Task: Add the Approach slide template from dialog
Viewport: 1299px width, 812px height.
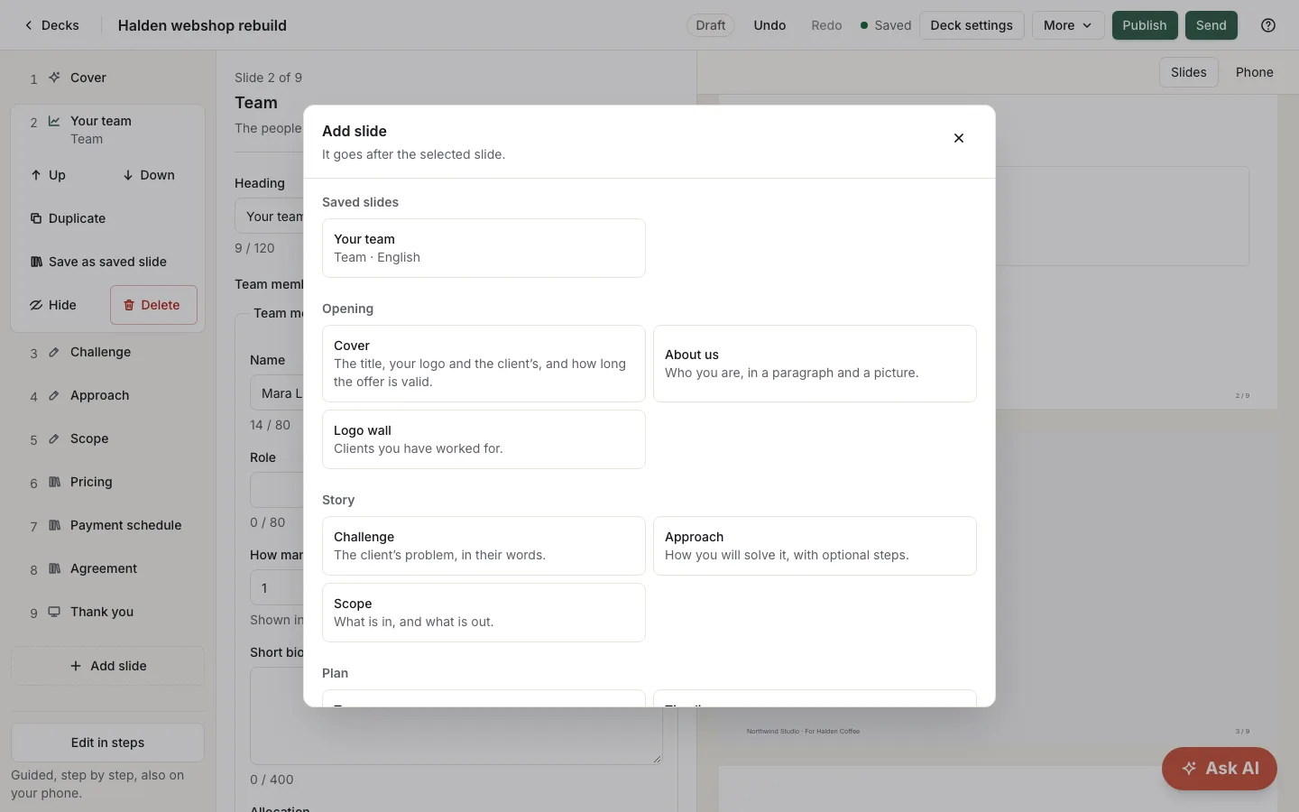Action: 815,546
